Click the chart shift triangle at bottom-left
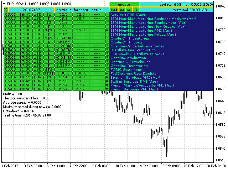 3,161
